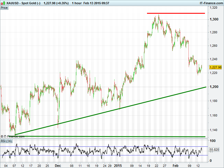224x168 pixels.
Task: Click the 2015 label on the time axis
Action: pyautogui.click(x=118, y=165)
